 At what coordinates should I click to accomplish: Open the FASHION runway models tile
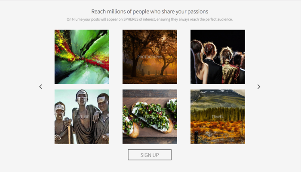pos(218,57)
